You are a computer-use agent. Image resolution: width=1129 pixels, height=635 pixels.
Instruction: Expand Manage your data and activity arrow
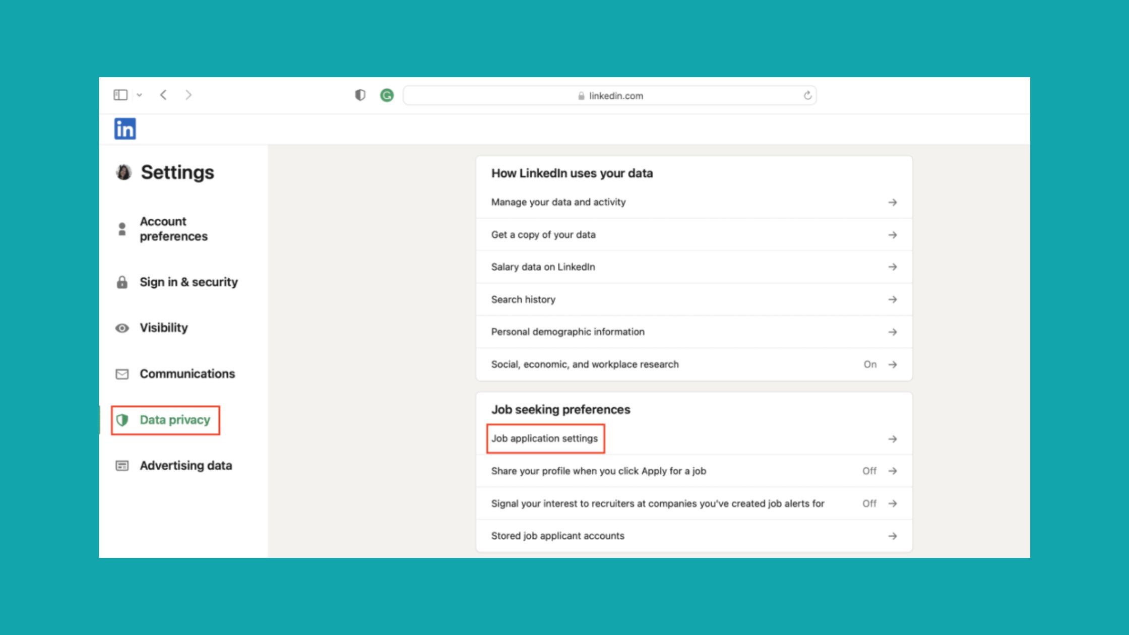[892, 202]
